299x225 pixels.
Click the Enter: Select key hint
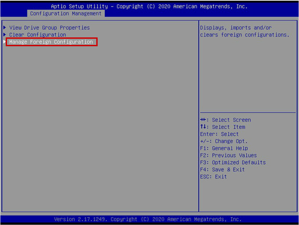coord(219,134)
